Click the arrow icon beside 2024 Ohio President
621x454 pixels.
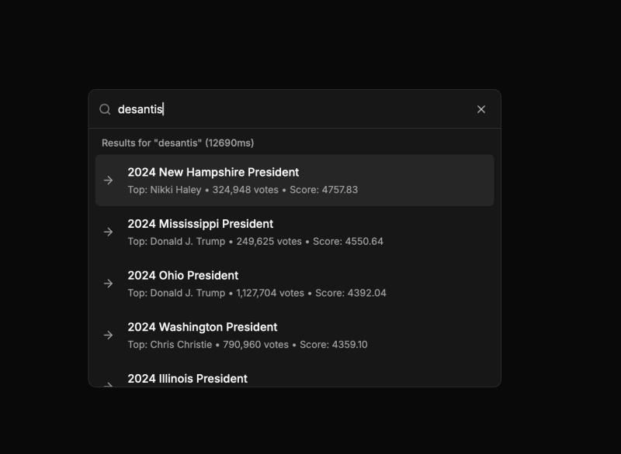pos(108,283)
